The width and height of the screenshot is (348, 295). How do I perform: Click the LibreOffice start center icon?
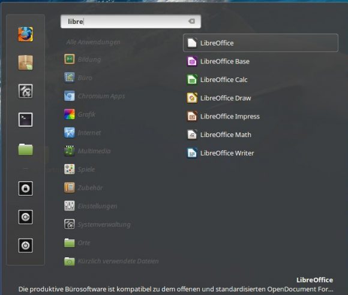(x=192, y=43)
